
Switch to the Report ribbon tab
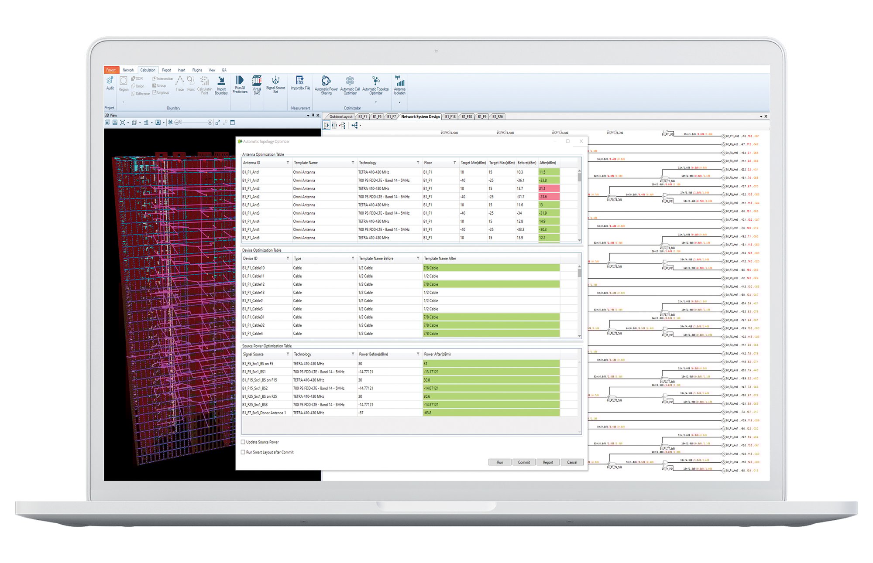(x=167, y=70)
